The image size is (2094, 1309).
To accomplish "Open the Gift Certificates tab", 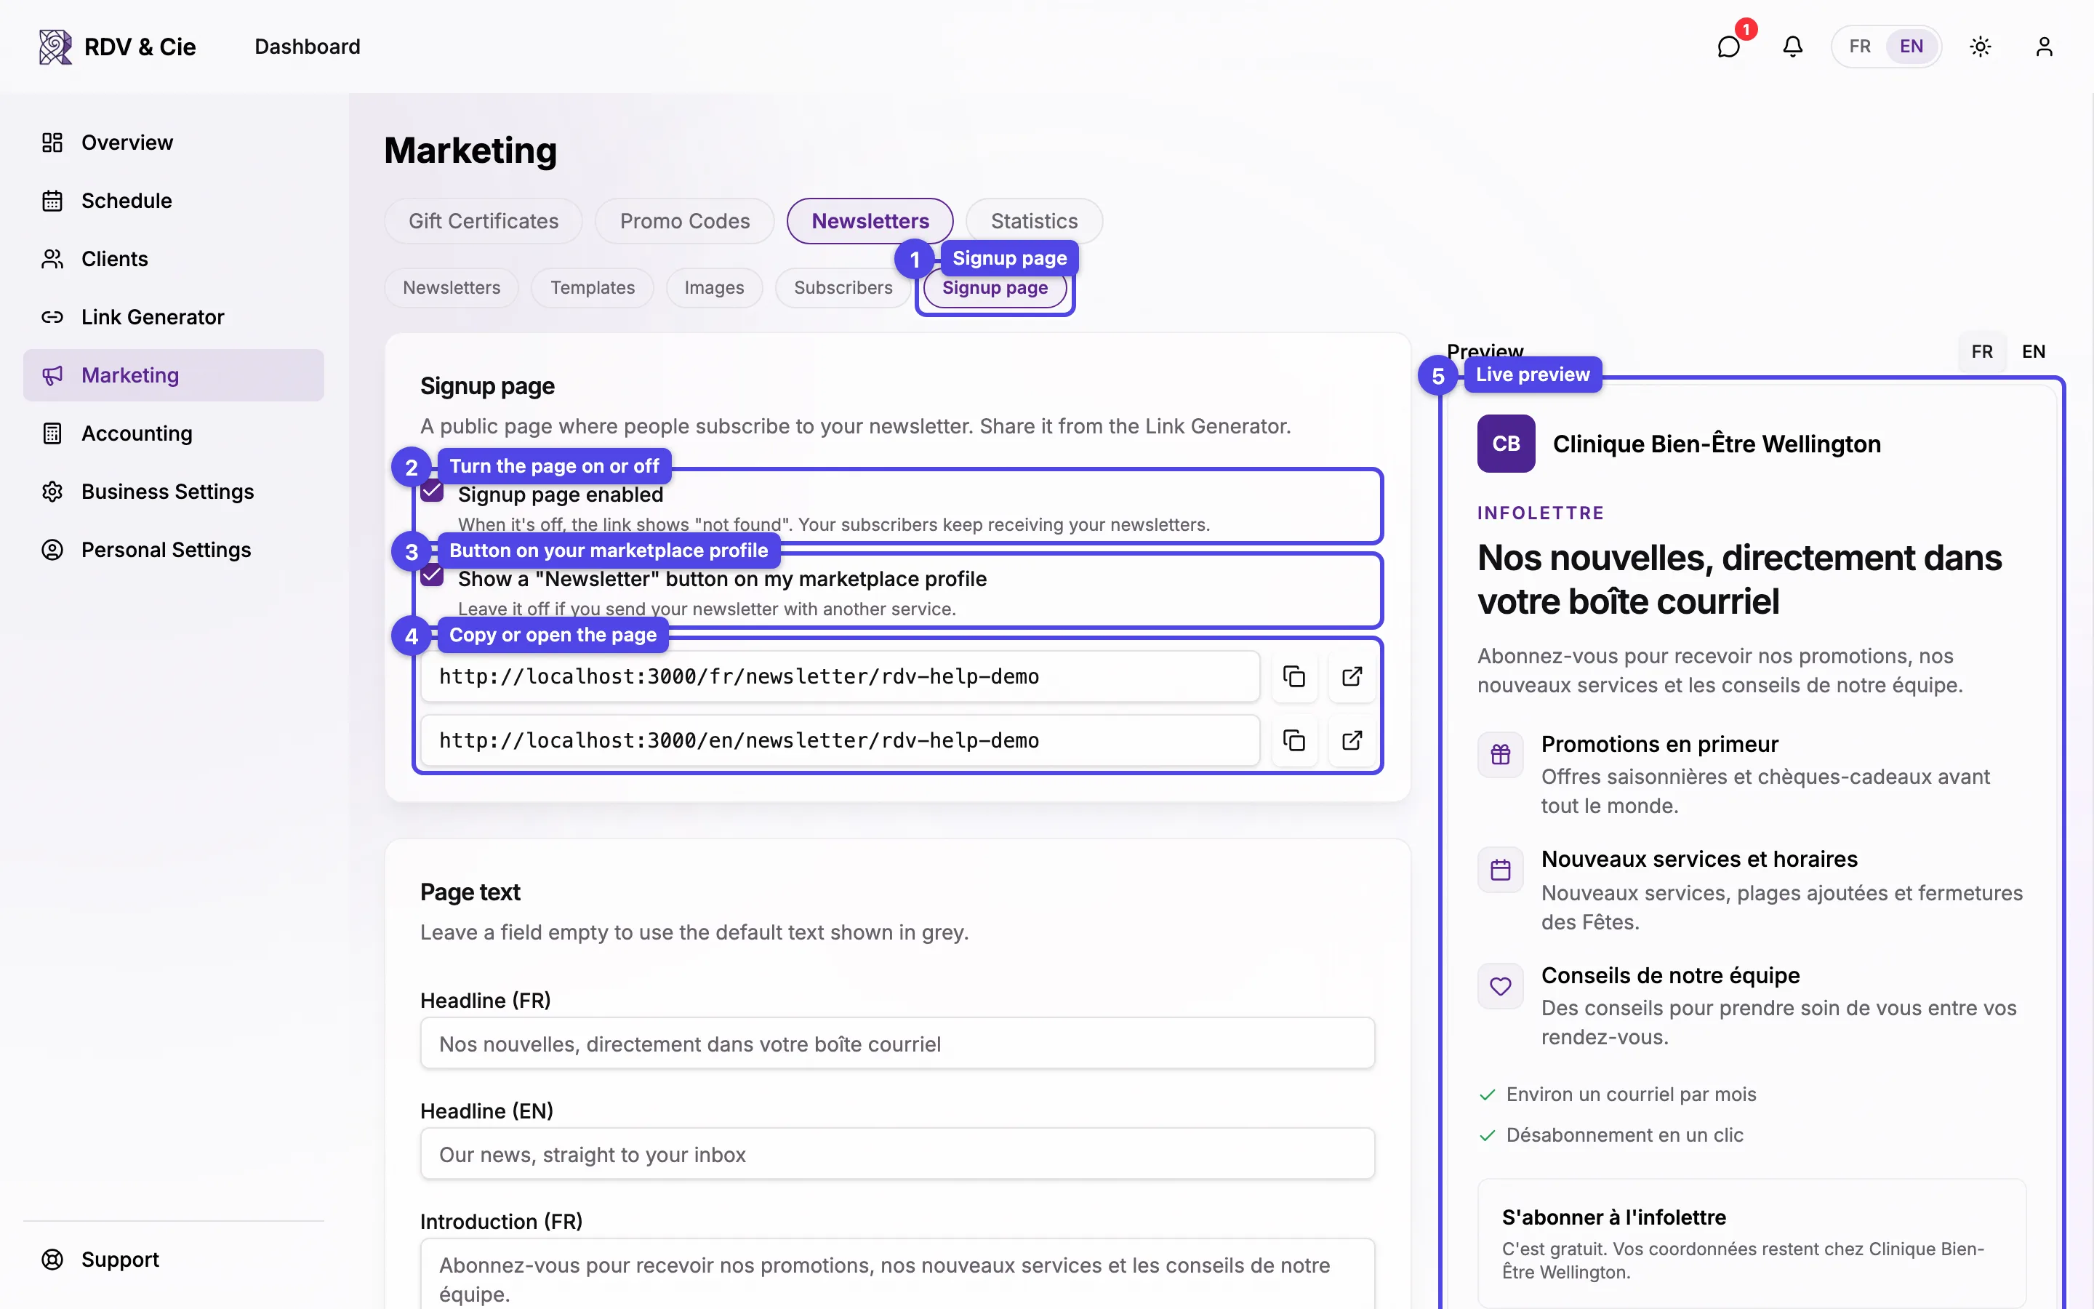I will (x=483, y=221).
